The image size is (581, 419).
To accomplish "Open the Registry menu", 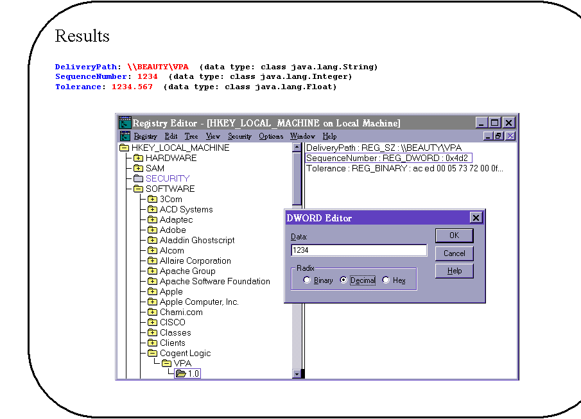I will click(x=145, y=135).
